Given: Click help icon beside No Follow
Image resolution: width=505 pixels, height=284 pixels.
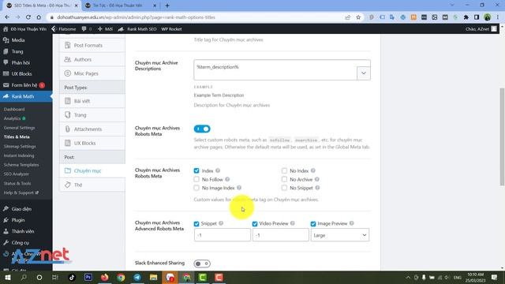Looking at the screenshot, I should [227, 179].
